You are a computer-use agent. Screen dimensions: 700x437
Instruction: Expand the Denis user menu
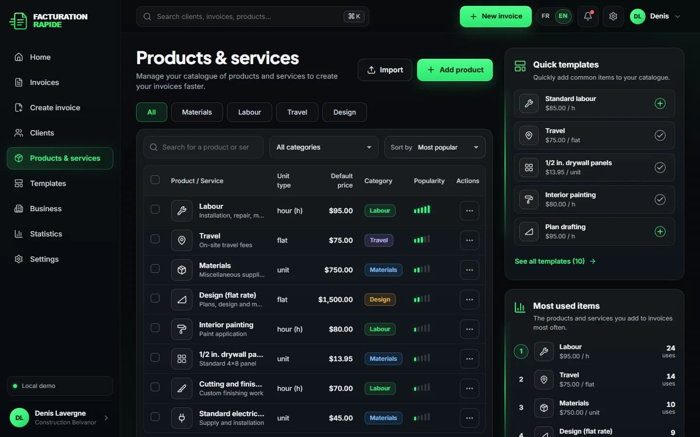pyautogui.click(x=655, y=17)
